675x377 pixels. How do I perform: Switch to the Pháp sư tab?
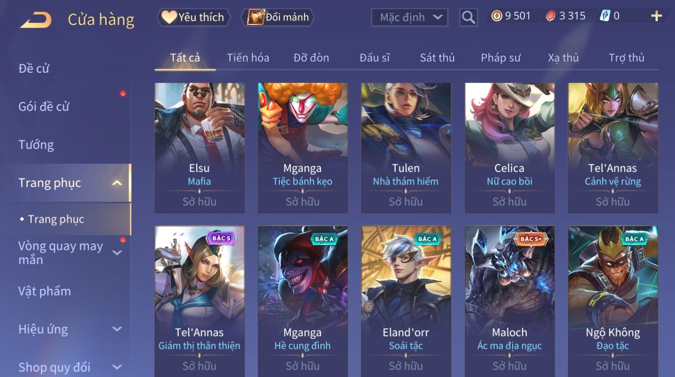pyautogui.click(x=501, y=58)
